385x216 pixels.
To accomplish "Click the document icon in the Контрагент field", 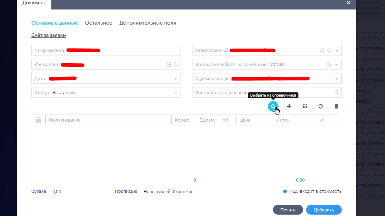I will tap(169, 65).
